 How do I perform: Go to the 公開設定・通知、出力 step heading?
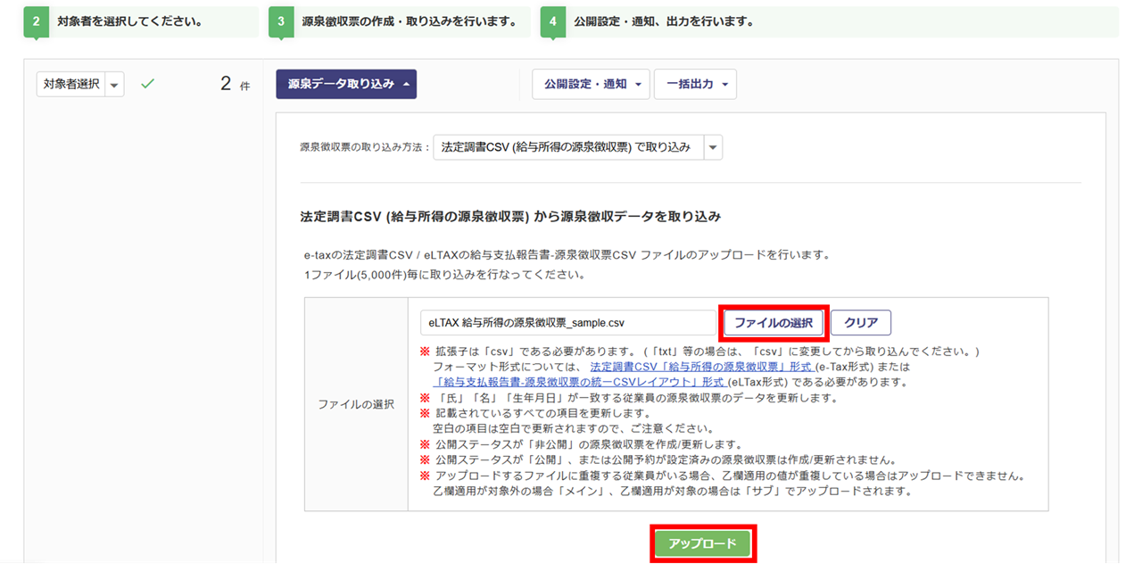(x=664, y=22)
